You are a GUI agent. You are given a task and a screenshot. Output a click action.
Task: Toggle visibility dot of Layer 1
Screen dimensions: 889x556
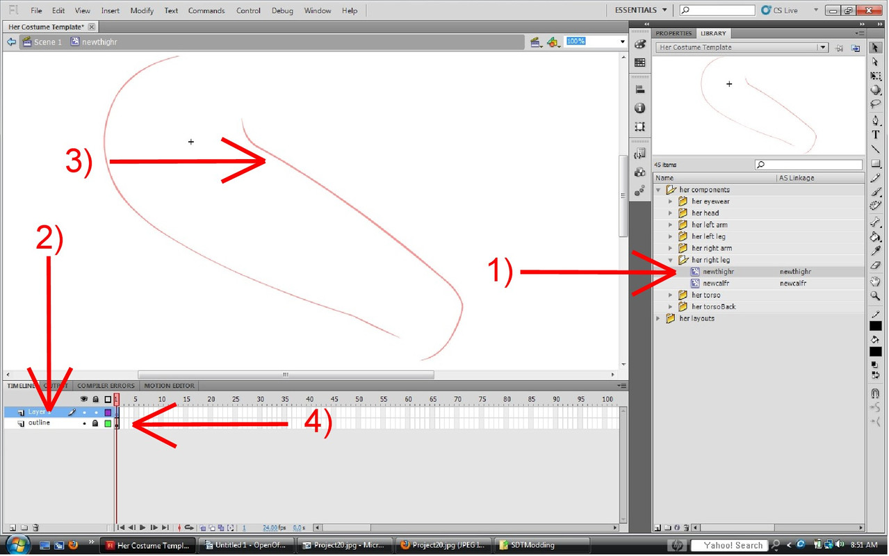pyautogui.click(x=84, y=412)
